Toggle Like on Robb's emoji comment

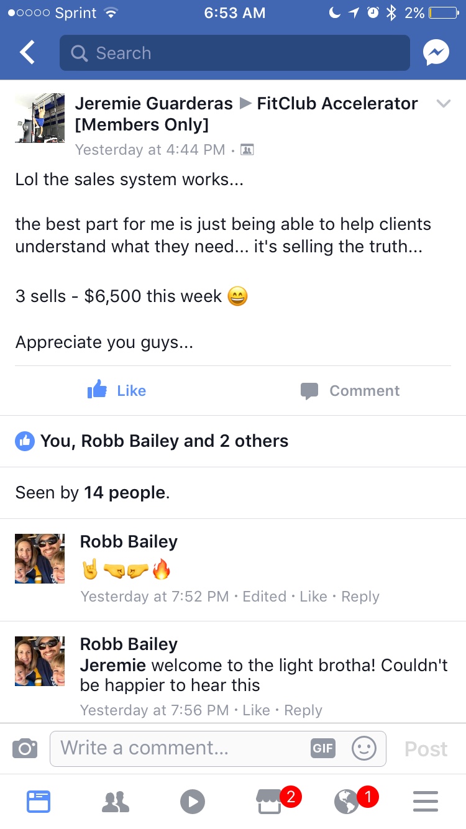(313, 597)
